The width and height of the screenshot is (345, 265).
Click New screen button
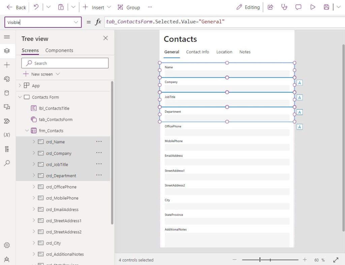41,74
